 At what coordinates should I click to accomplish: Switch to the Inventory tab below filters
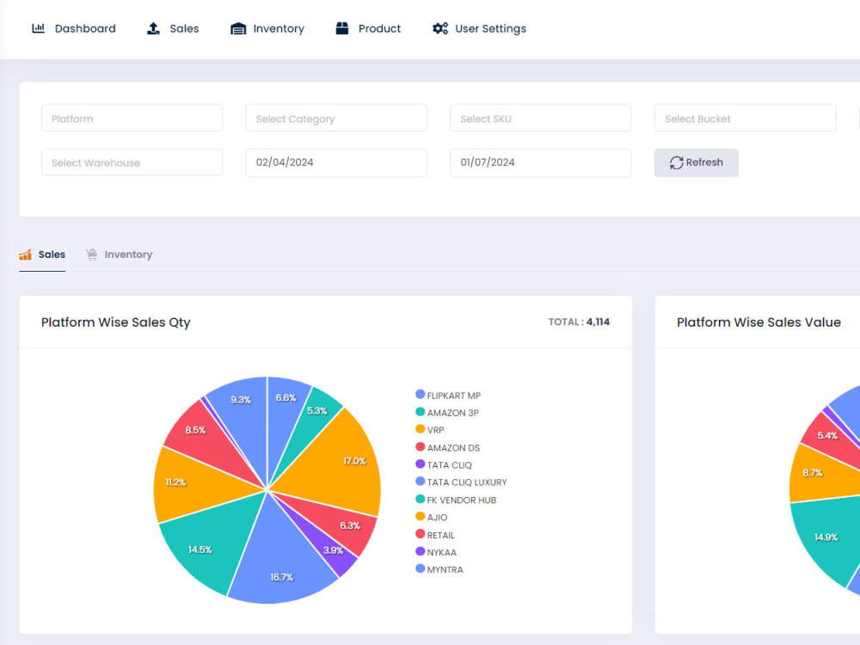pyautogui.click(x=119, y=255)
